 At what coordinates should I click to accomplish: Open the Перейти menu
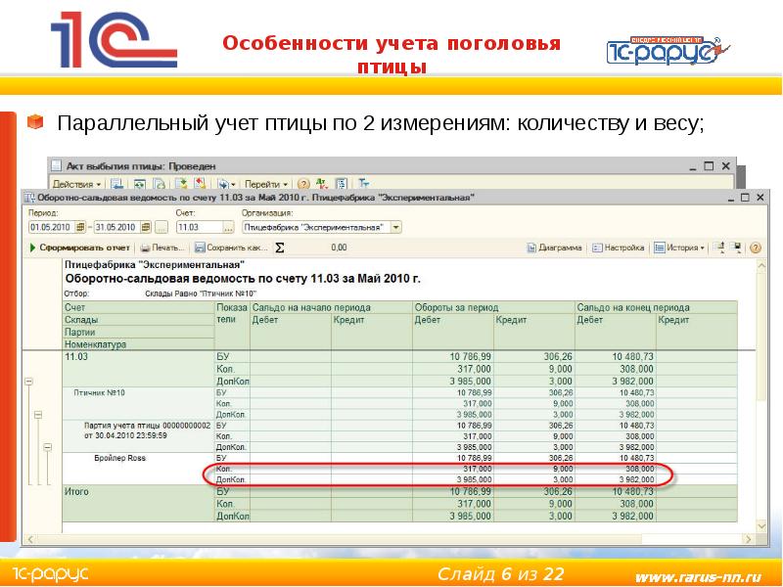point(265,184)
